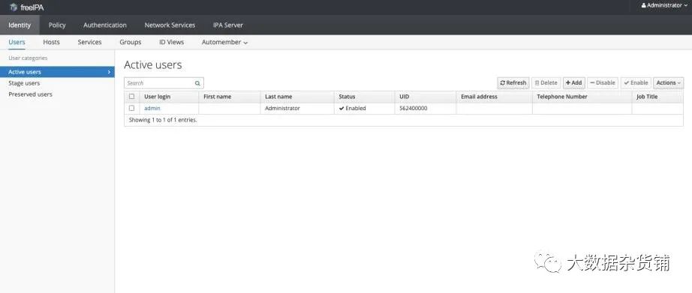
Task: Select Stage users category
Action: [x=24, y=83]
